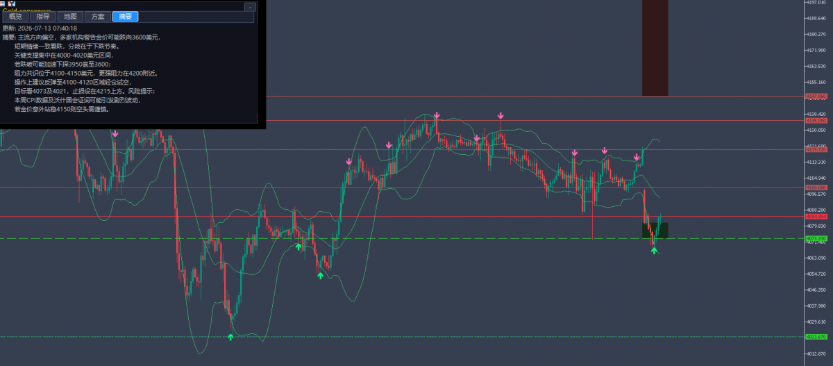
Task: Click the list icon above the panel
Action: tap(3, 3)
